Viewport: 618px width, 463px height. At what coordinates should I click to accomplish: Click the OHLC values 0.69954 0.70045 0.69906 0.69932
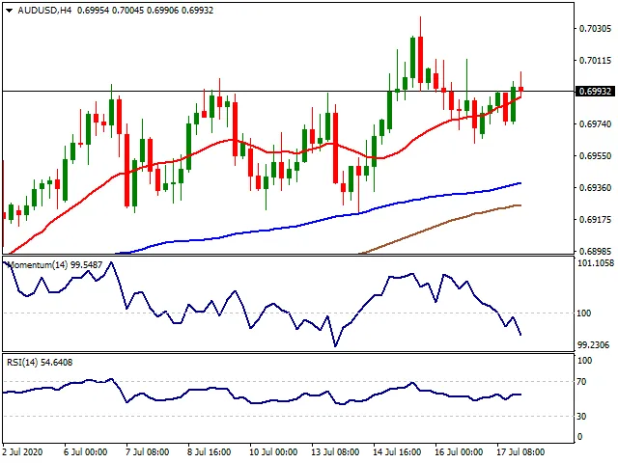[145, 11]
